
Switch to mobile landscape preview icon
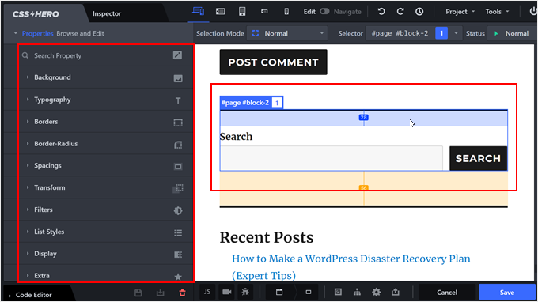click(x=264, y=12)
